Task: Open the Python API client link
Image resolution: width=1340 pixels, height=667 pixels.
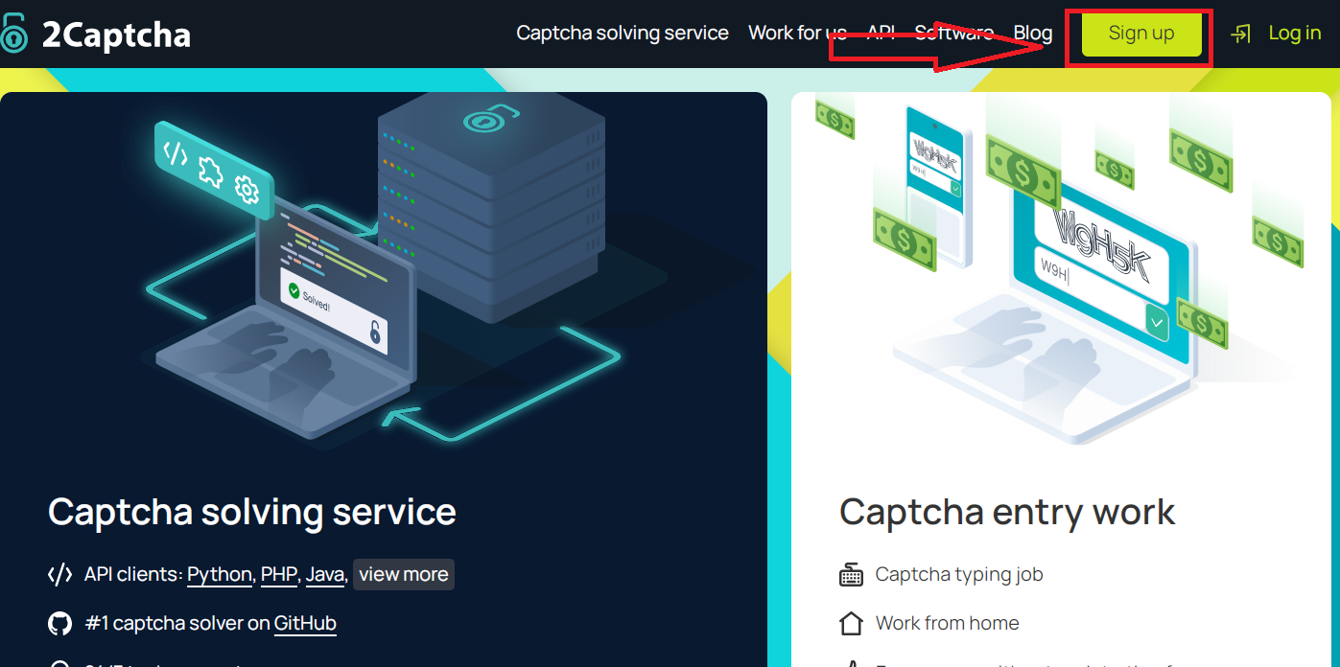Action: 219,575
